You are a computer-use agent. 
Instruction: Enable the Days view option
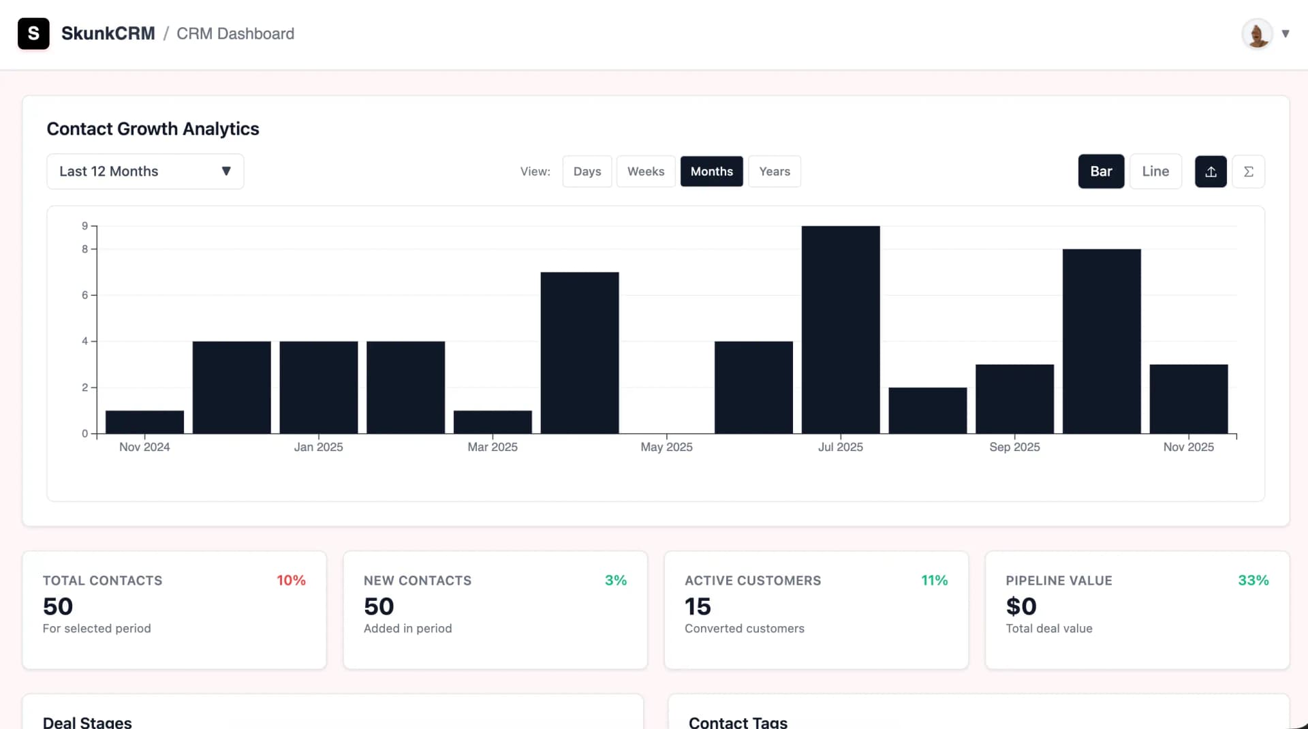[x=587, y=171]
